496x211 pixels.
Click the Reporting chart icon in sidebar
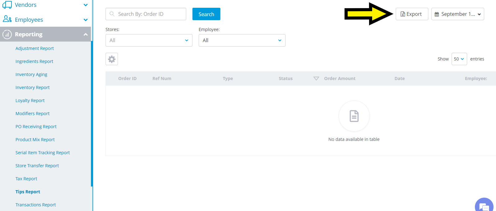[7, 34]
